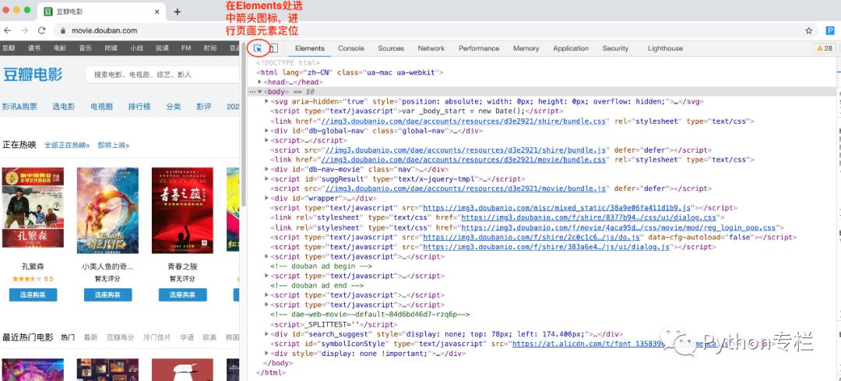This screenshot has height=381, width=841.
Task: Activate the inspect element arrow icon
Action: click(x=258, y=48)
